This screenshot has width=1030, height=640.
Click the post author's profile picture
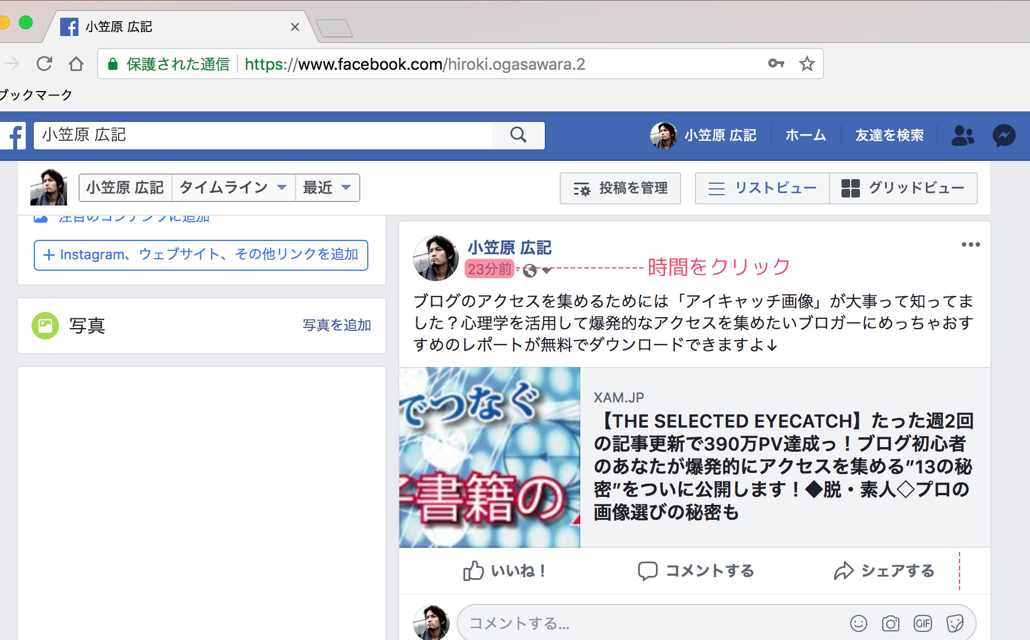coord(436,258)
